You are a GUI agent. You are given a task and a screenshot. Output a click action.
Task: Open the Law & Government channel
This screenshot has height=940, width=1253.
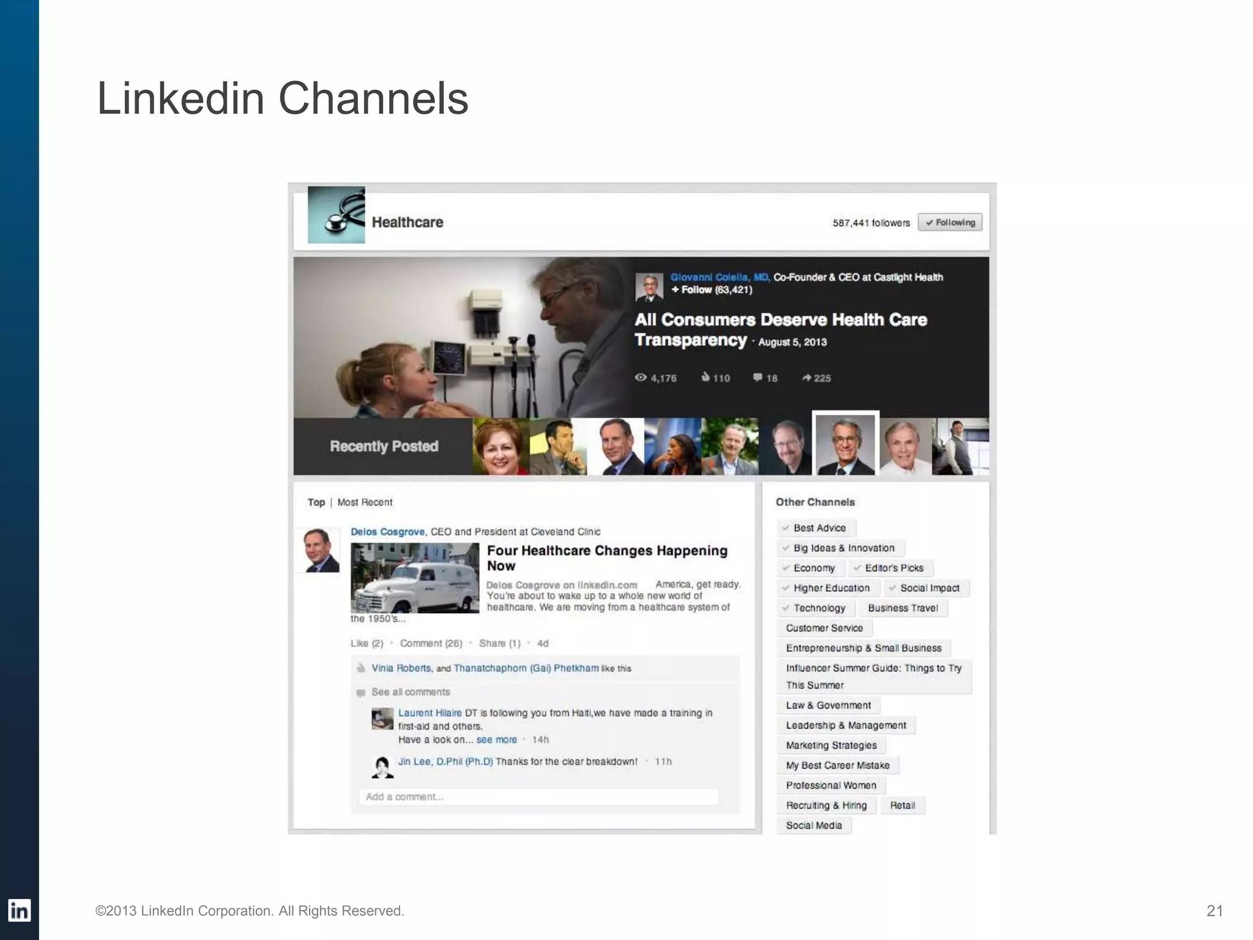[828, 706]
